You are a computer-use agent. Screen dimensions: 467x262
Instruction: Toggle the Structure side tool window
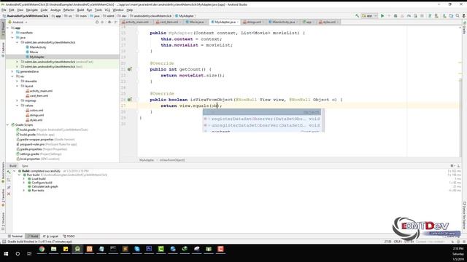click(x=3, y=221)
